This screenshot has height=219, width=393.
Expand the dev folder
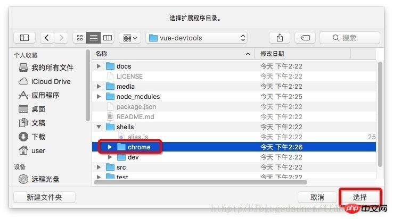click(x=110, y=157)
